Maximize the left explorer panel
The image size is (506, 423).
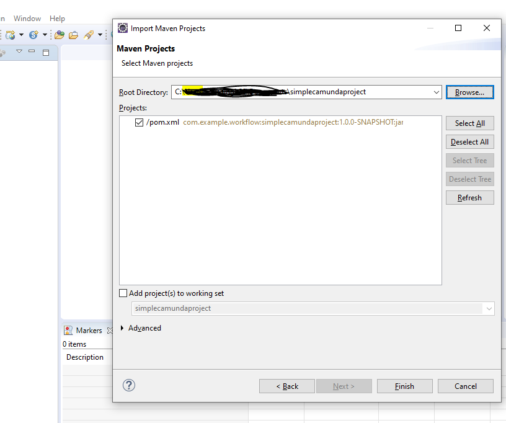click(x=46, y=53)
